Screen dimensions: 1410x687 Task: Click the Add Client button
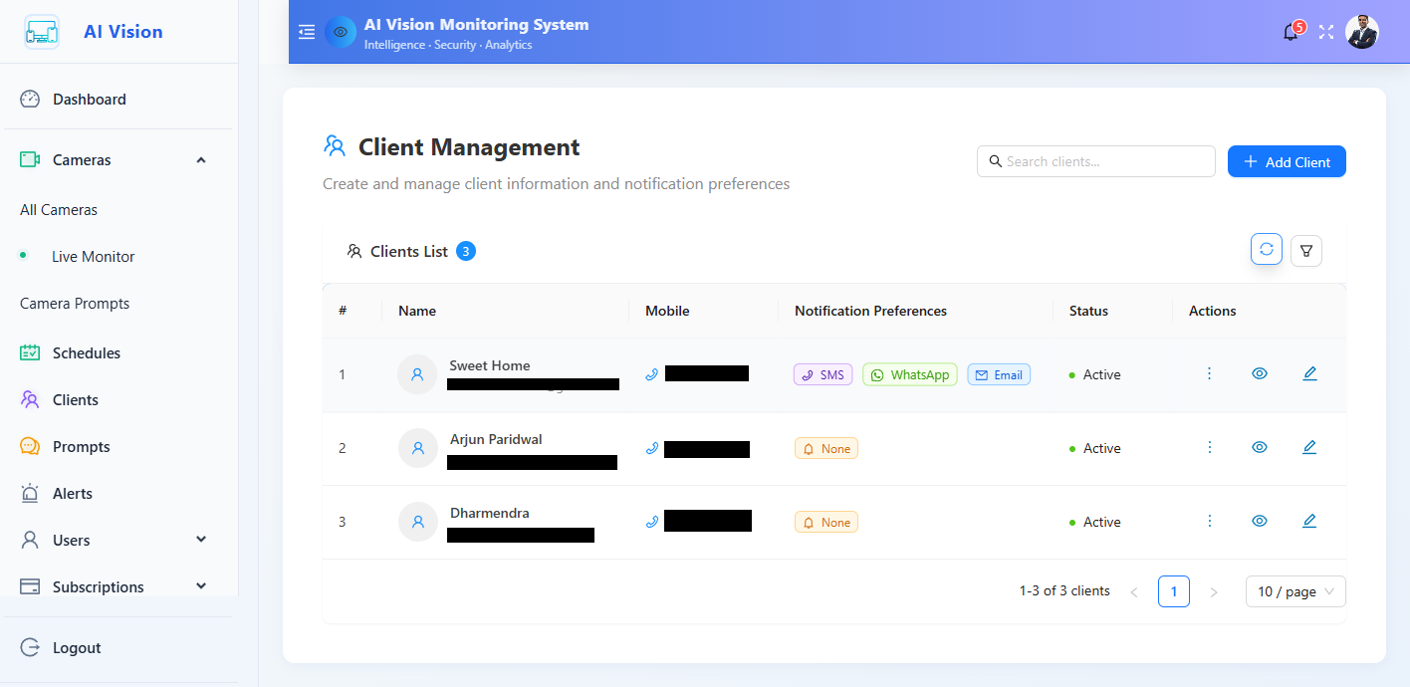[x=1286, y=161]
